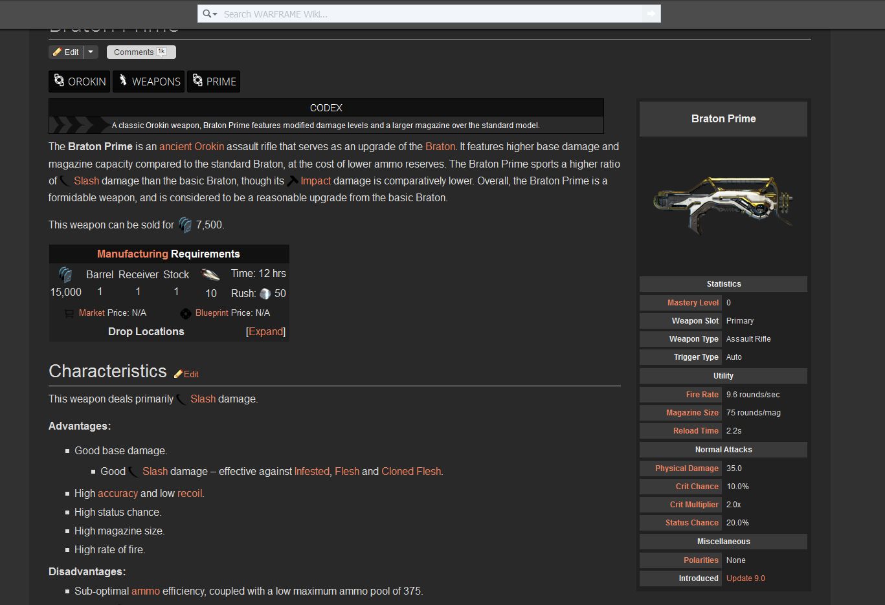Open Slash link in Advantages list
Screen dimensions: 885x605
(x=155, y=472)
